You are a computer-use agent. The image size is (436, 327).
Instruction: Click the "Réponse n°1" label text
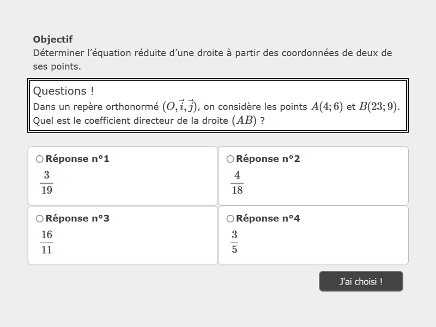click(77, 159)
